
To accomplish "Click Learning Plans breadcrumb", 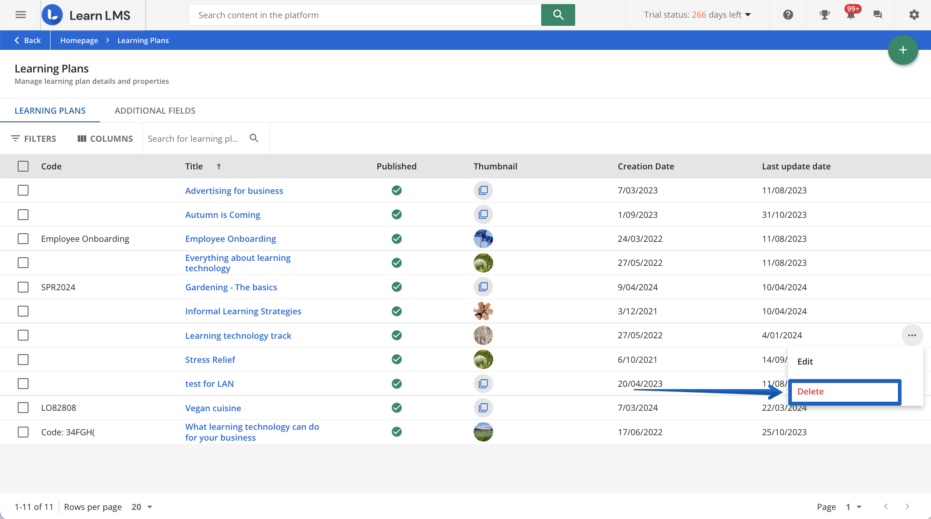I will [x=143, y=40].
